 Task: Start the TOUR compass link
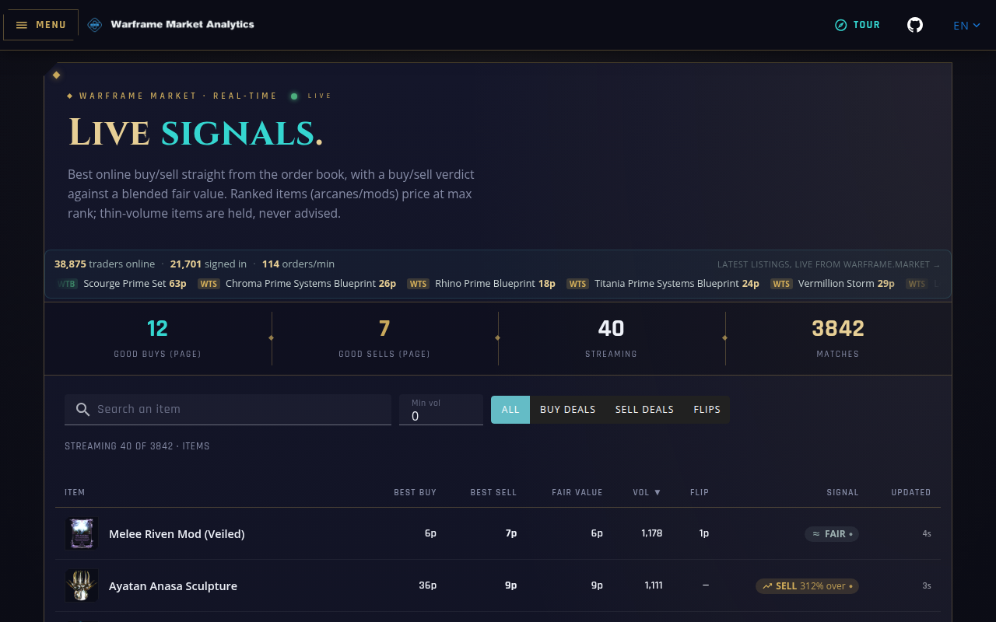857,25
